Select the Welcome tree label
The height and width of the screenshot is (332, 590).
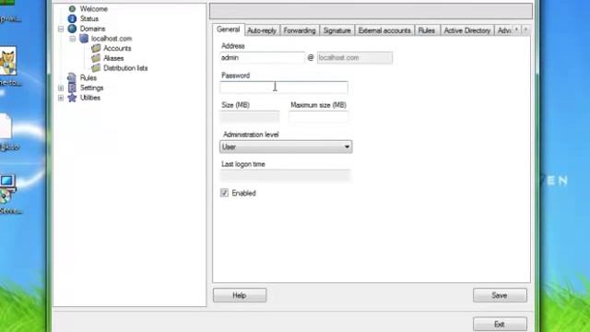pyautogui.click(x=94, y=8)
